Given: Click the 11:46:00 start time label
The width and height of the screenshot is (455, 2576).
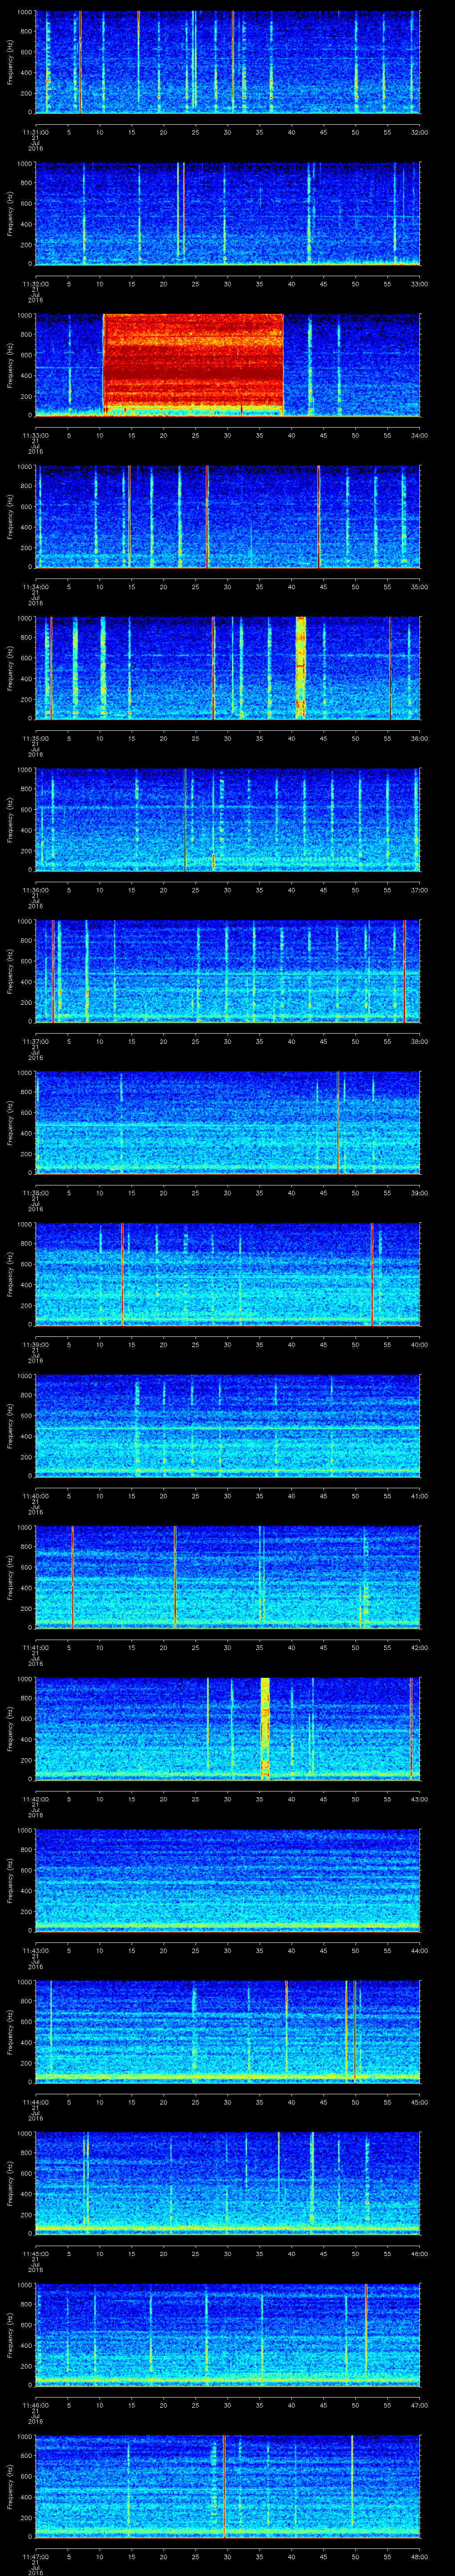Looking at the screenshot, I should [x=35, y=2404].
